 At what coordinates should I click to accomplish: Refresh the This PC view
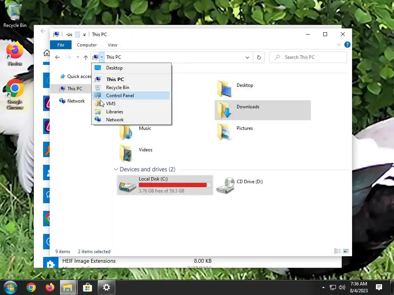coord(259,58)
